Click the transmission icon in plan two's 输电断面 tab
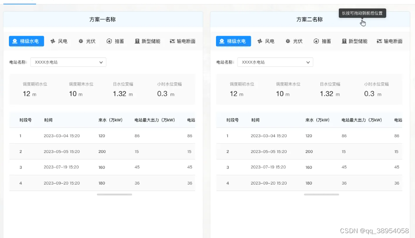The width and height of the screenshot is (415, 238). [379, 41]
